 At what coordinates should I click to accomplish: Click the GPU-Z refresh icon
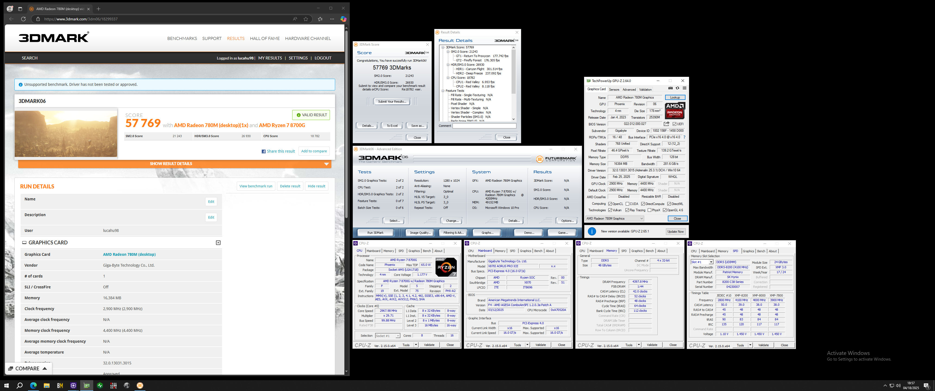pos(677,88)
